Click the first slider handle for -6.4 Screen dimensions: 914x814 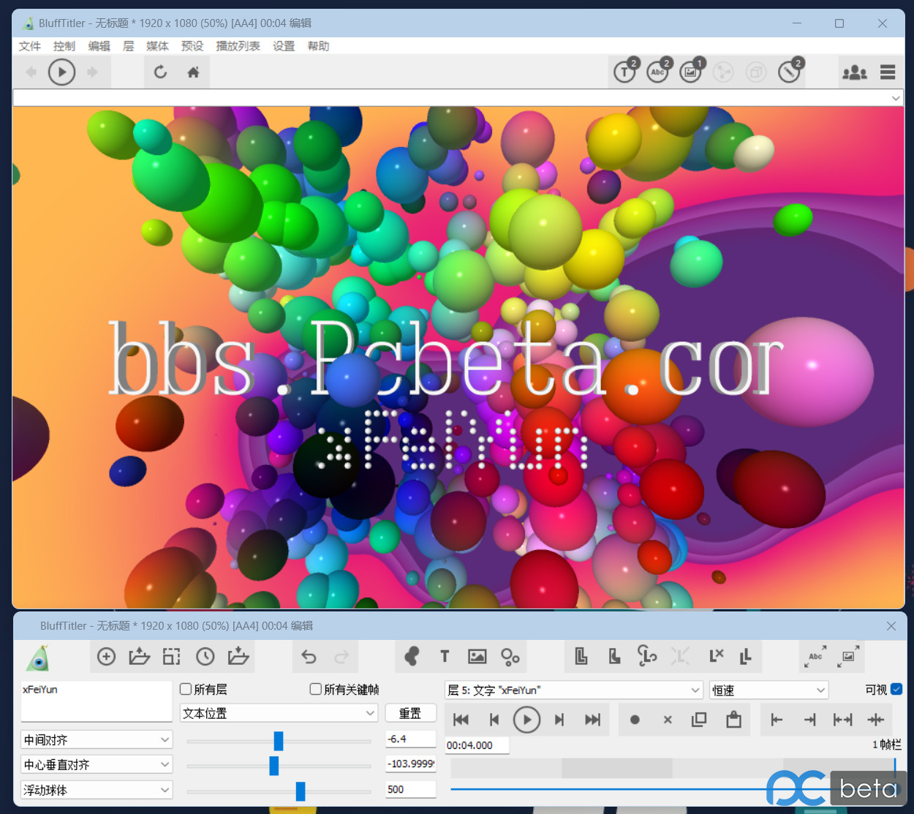279,741
